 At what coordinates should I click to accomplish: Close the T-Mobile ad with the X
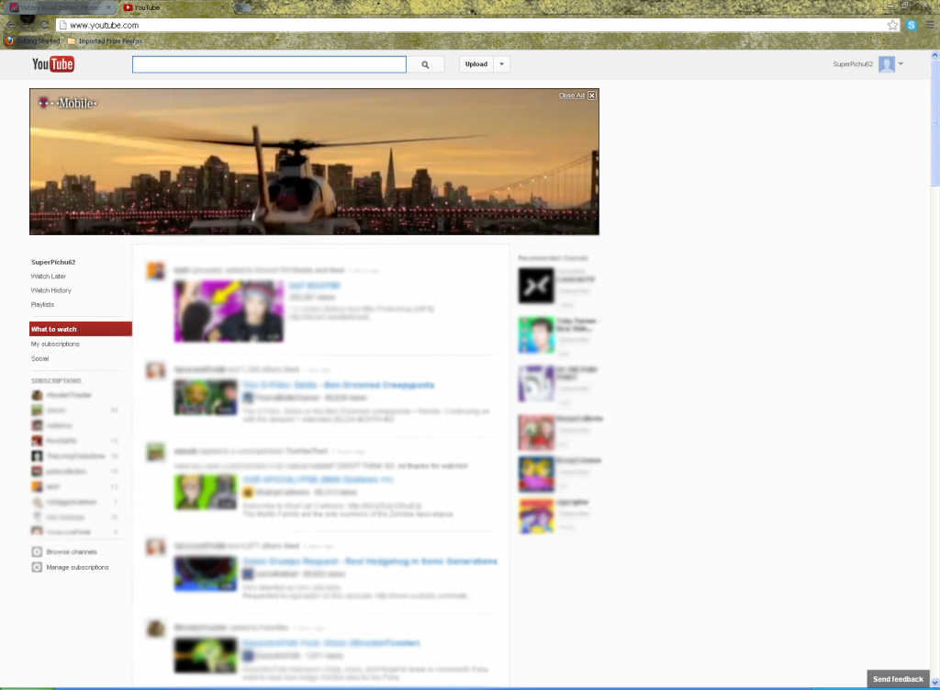[592, 96]
